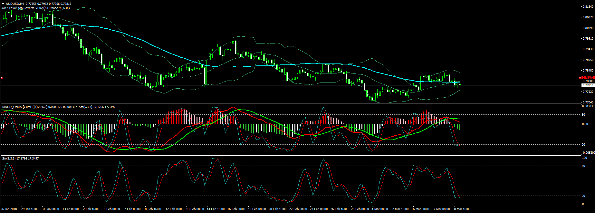This screenshot has height=213, width=595.
Task: Click the white 0.77815 current price tag
Action: click(x=588, y=85)
